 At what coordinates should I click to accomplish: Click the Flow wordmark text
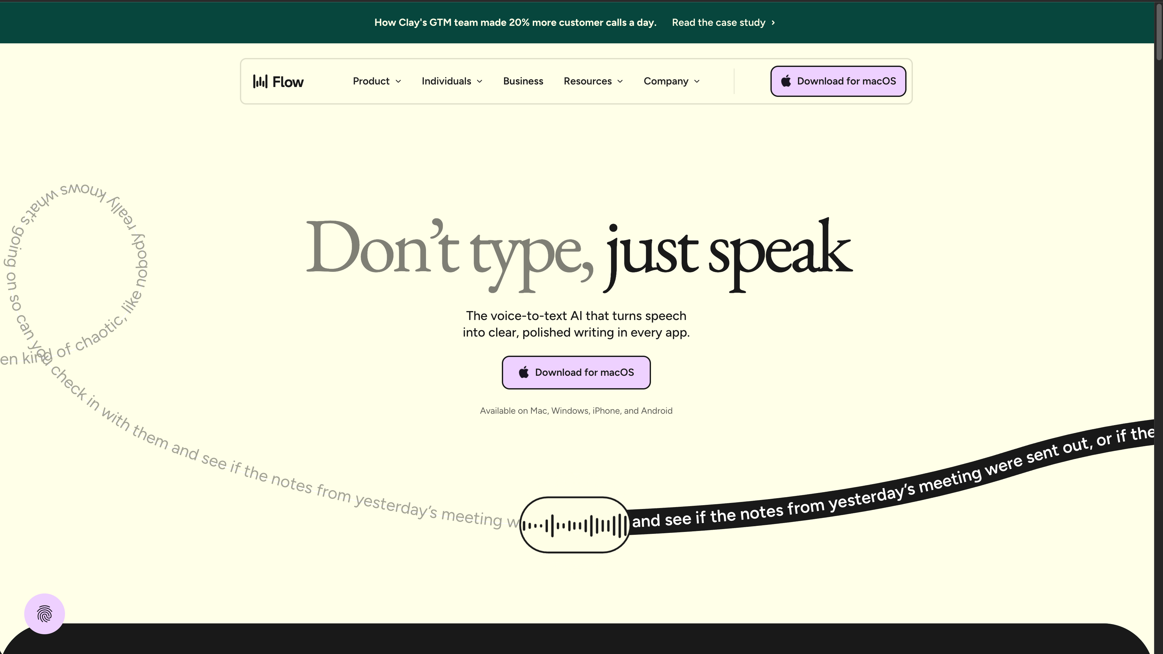(x=288, y=82)
